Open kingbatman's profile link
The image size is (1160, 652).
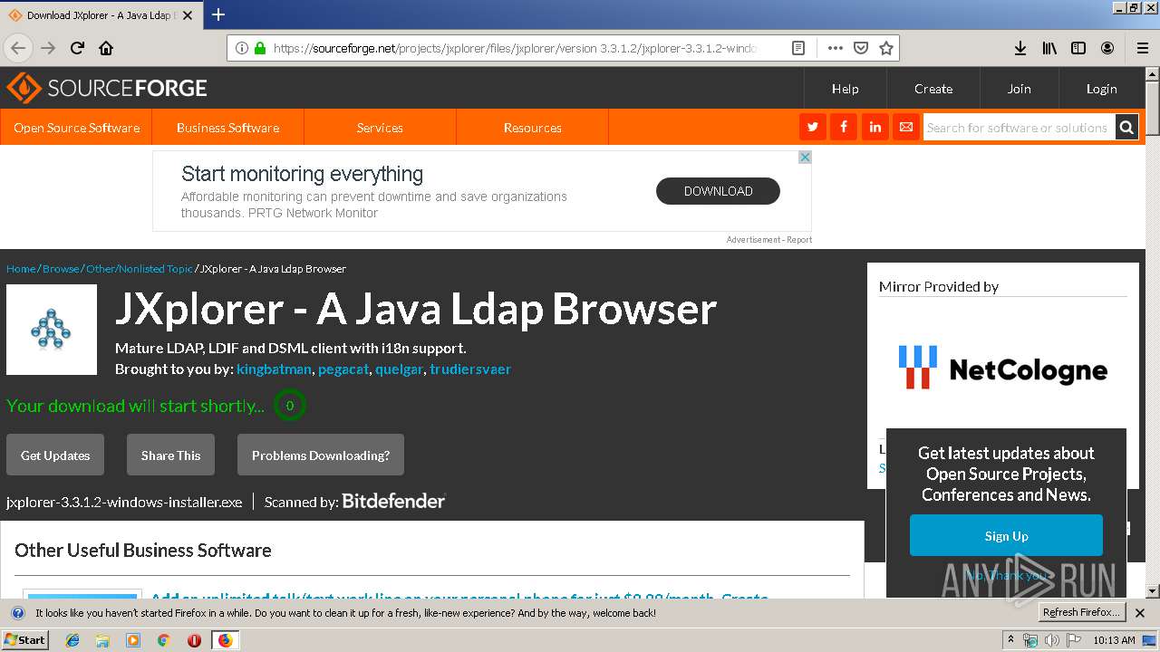click(274, 369)
